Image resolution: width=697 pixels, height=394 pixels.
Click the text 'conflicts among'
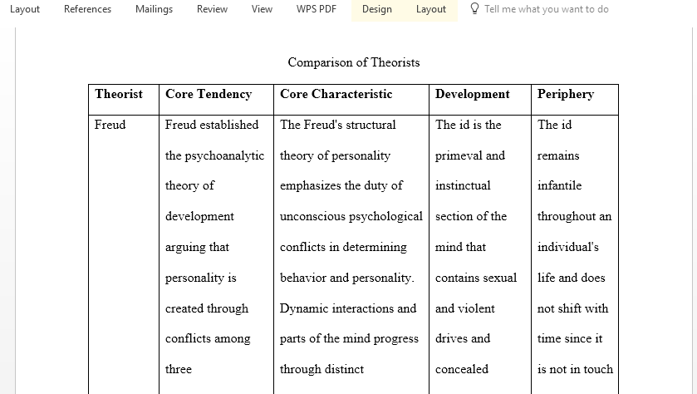(208, 339)
